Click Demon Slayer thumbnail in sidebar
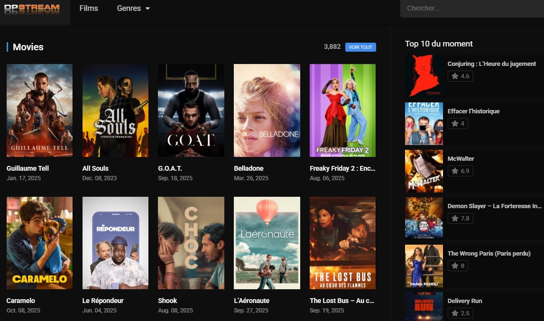544x321 pixels. tap(424, 218)
